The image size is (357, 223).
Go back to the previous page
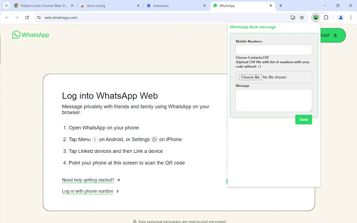(x=7, y=18)
